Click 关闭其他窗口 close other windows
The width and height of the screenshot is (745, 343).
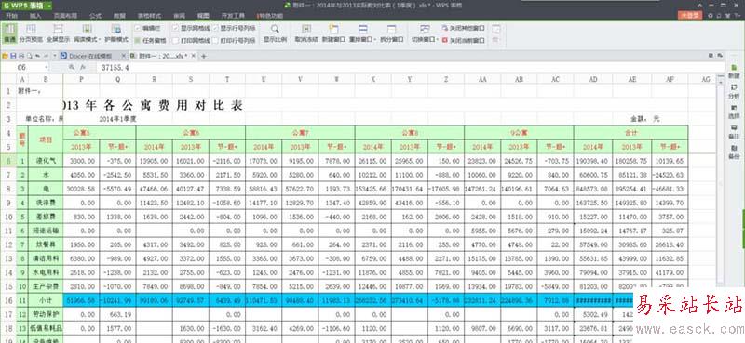(463, 29)
